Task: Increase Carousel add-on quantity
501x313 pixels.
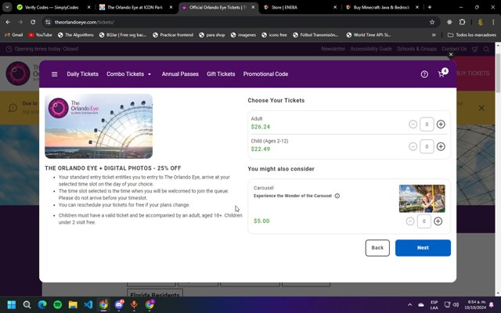Action: tap(438, 221)
